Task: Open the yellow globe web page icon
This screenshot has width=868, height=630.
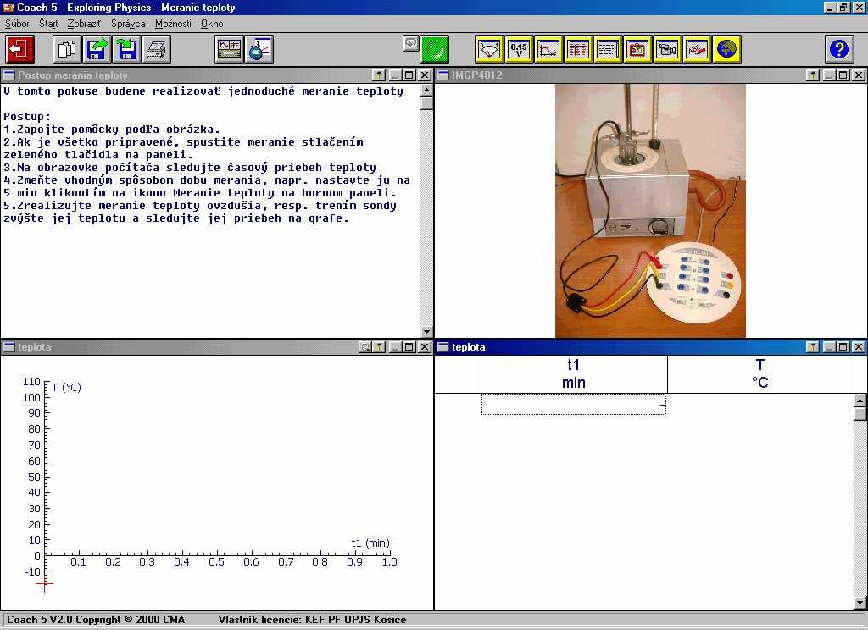Action: click(726, 49)
